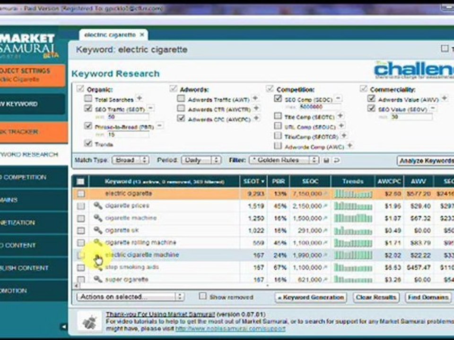Click minus icon beside SEO Traffic (SEOT)
The height and width of the screenshot is (340, 454).
(x=150, y=108)
